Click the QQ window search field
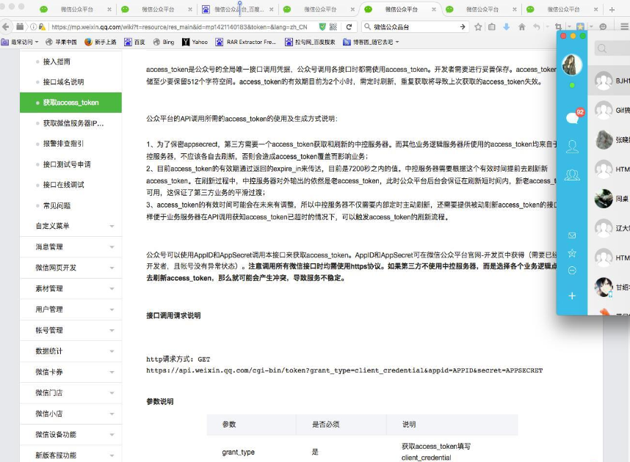This screenshot has height=462, width=630. 612,48
